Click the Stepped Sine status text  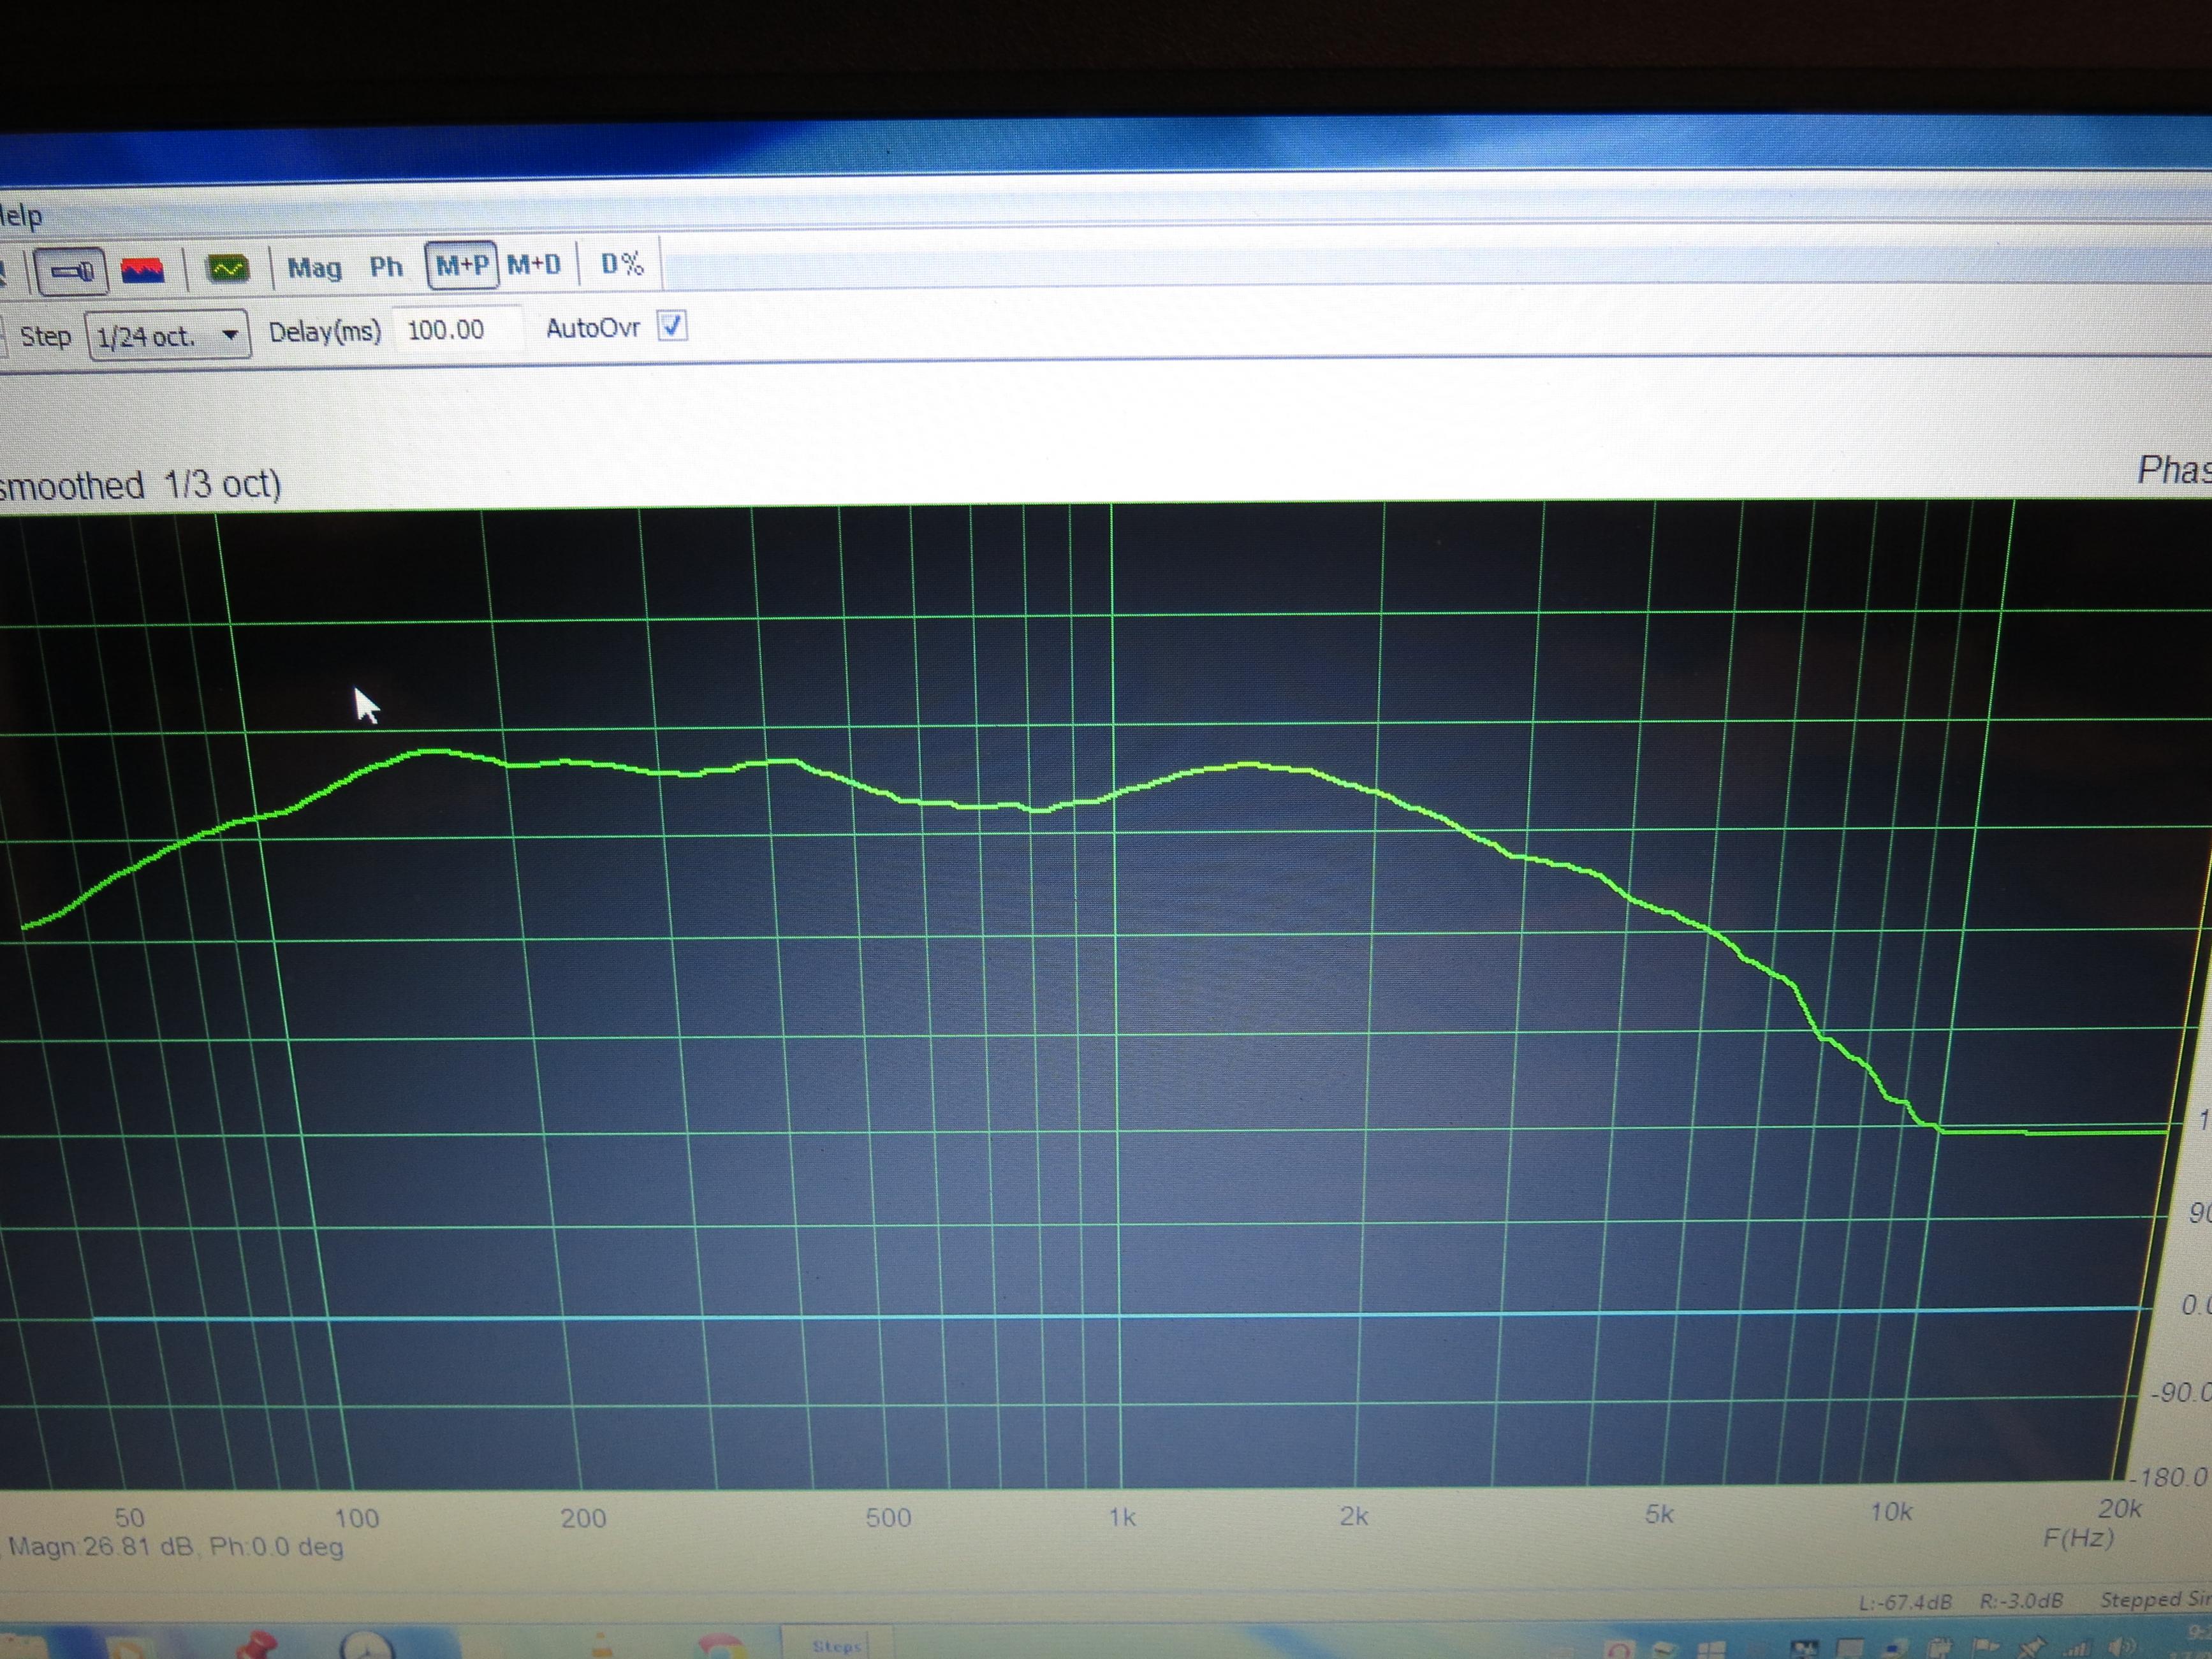tap(2155, 1599)
